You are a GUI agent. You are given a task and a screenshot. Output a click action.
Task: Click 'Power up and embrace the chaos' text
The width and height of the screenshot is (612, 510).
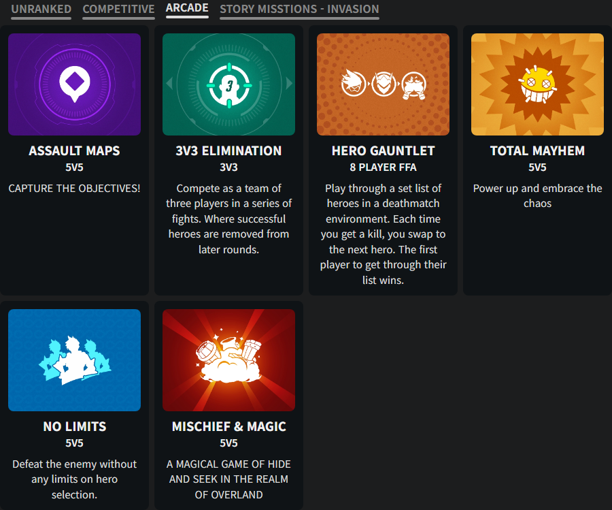coord(537,196)
